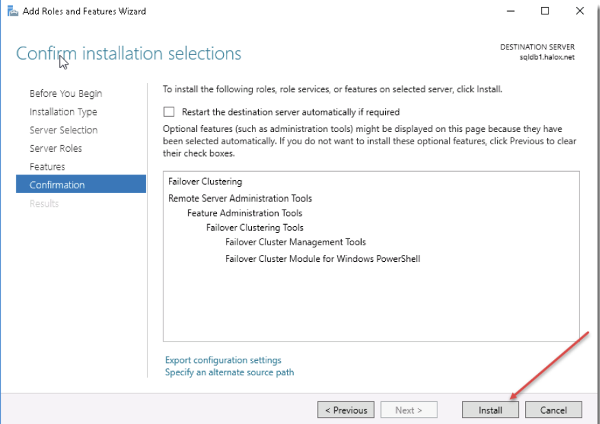
Task: Click the Install button
Action: [x=490, y=410]
